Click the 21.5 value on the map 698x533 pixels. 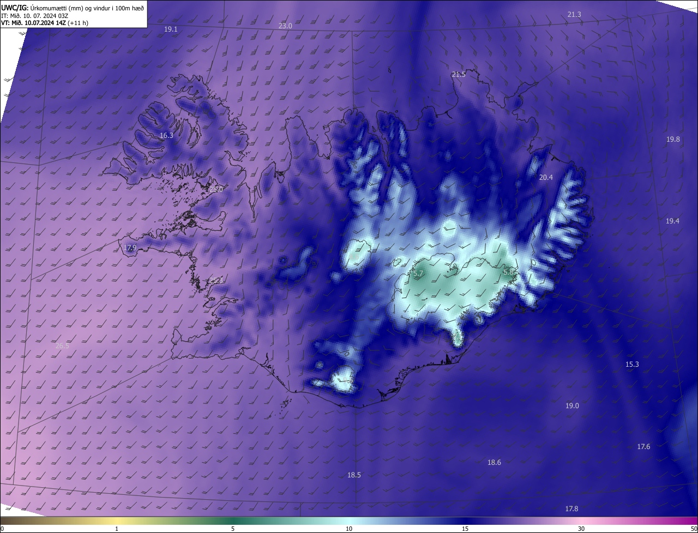point(459,74)
